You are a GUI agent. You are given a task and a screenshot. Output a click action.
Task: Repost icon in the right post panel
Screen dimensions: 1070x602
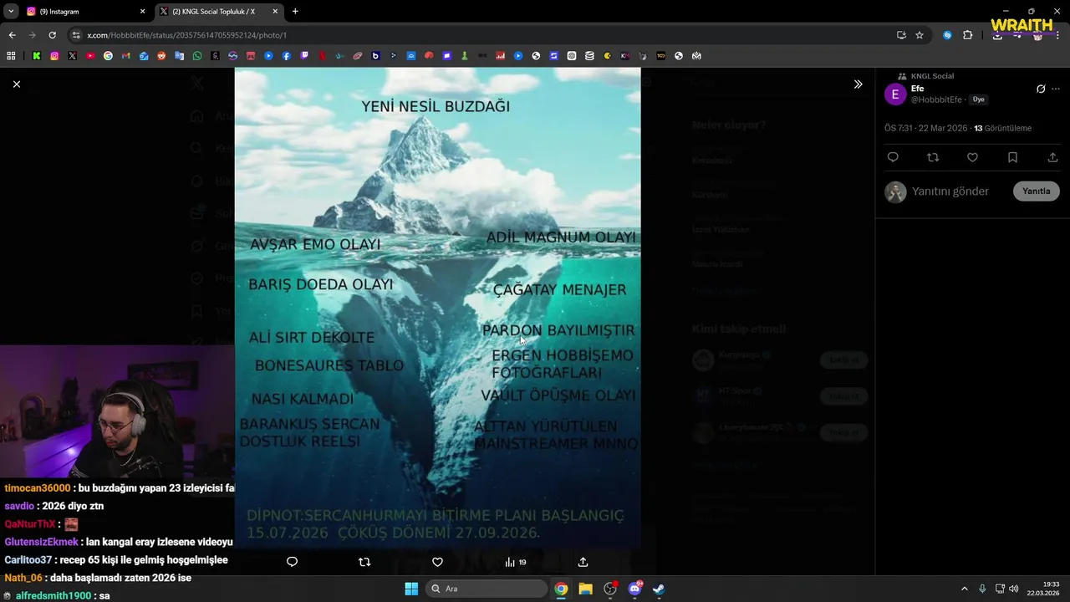pos(933,157)
